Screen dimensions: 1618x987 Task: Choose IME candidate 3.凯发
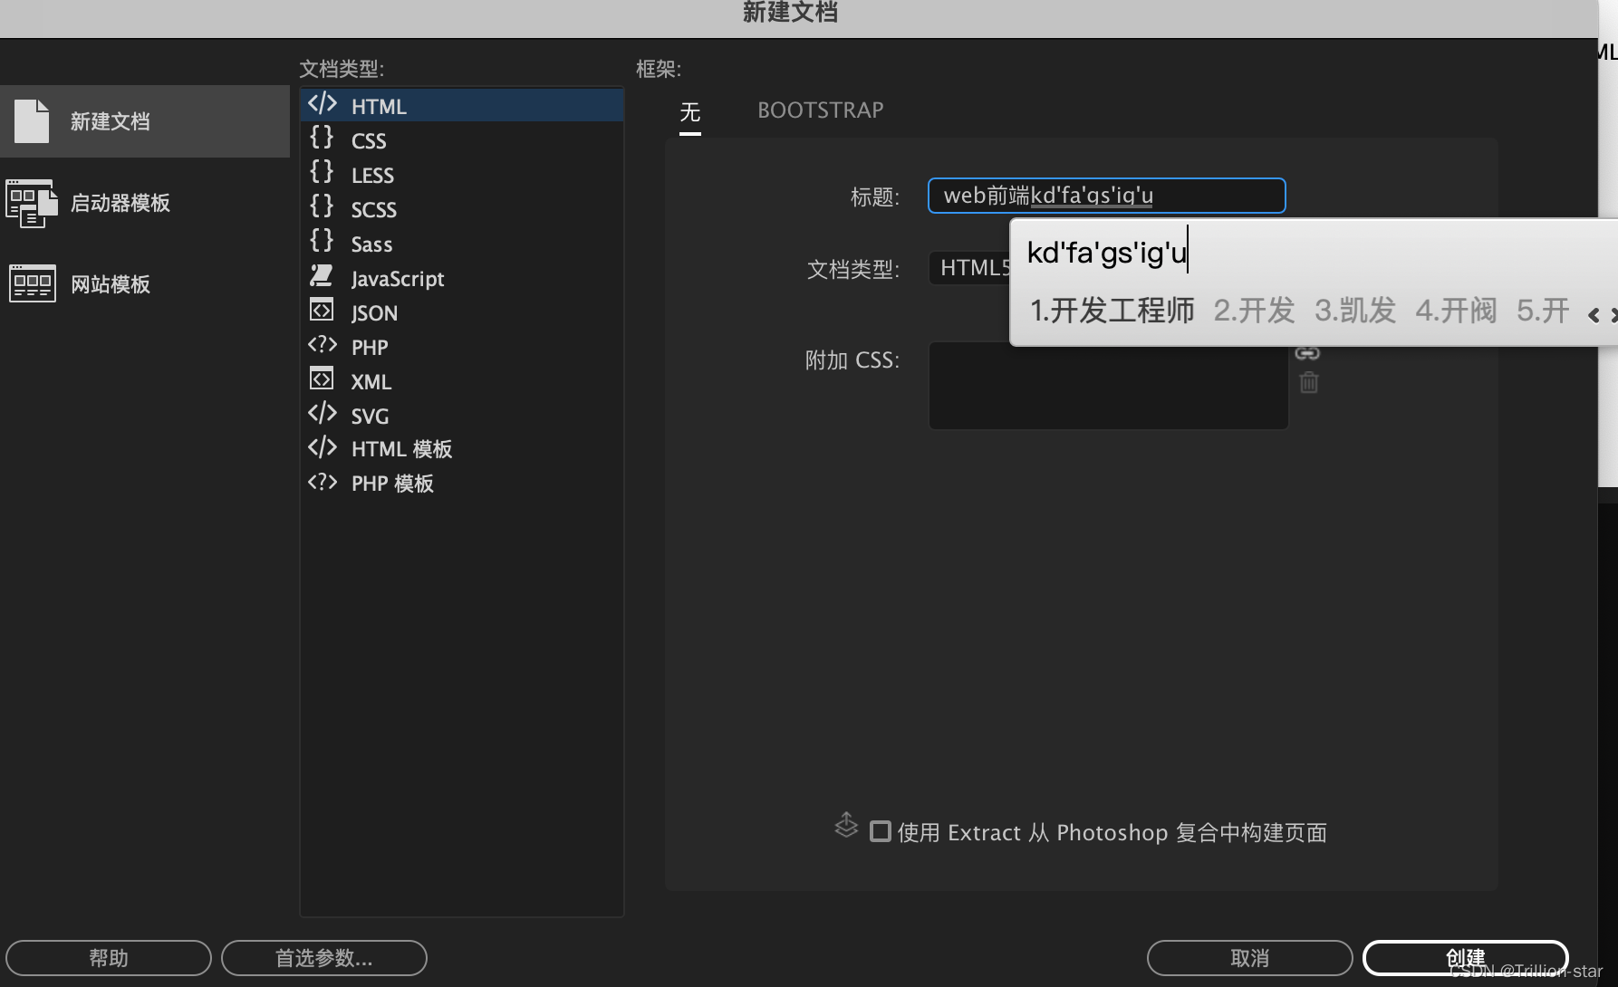tap(1355, 311)
